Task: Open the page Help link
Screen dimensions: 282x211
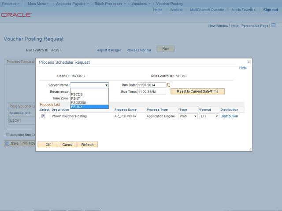Action: 235,25
